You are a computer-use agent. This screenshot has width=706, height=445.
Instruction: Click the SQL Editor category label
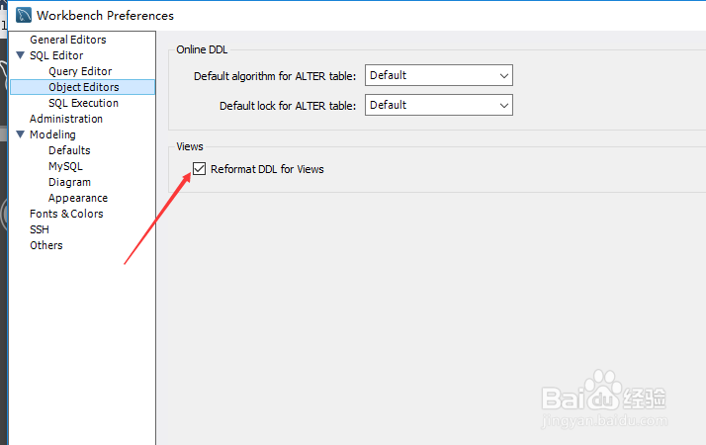[x=56, y=55]
